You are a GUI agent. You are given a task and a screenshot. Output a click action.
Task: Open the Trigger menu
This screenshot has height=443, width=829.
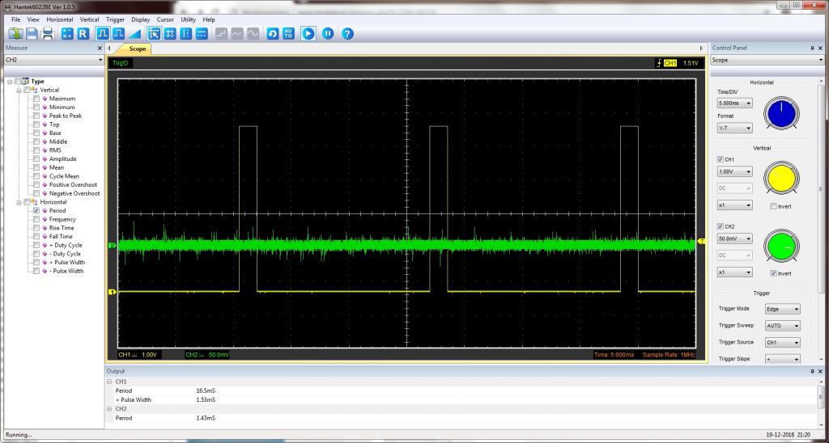115,19
